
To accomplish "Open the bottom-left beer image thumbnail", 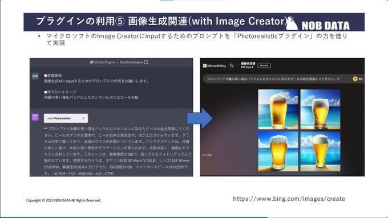I will click(x=278, y=151).
